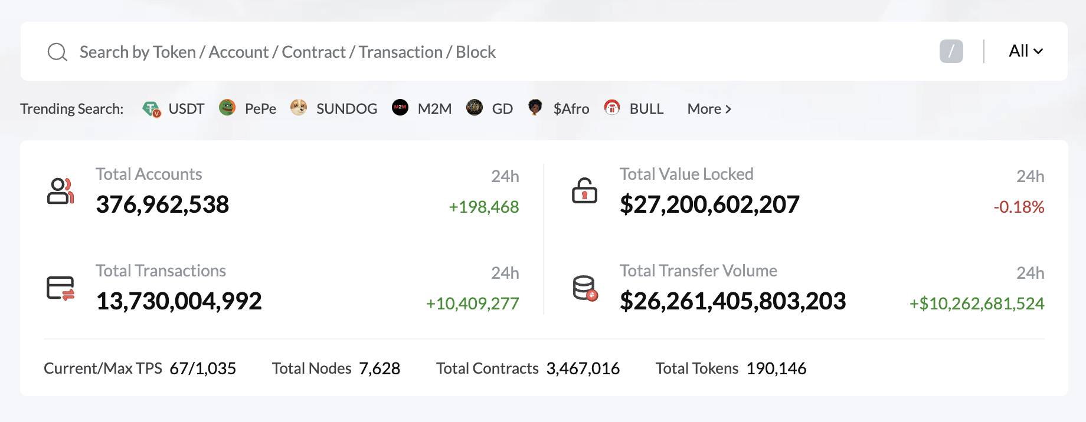
Task: Select the GD coin icon
Action: (x=474, y=108)
